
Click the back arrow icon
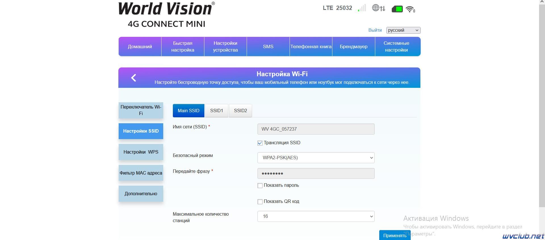click(x=134, y=78)
